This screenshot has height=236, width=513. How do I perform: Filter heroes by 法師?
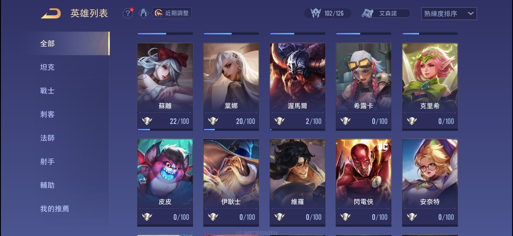point(47,138)
